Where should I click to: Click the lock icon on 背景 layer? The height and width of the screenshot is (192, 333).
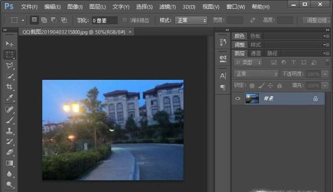click(x=315, y=98)
